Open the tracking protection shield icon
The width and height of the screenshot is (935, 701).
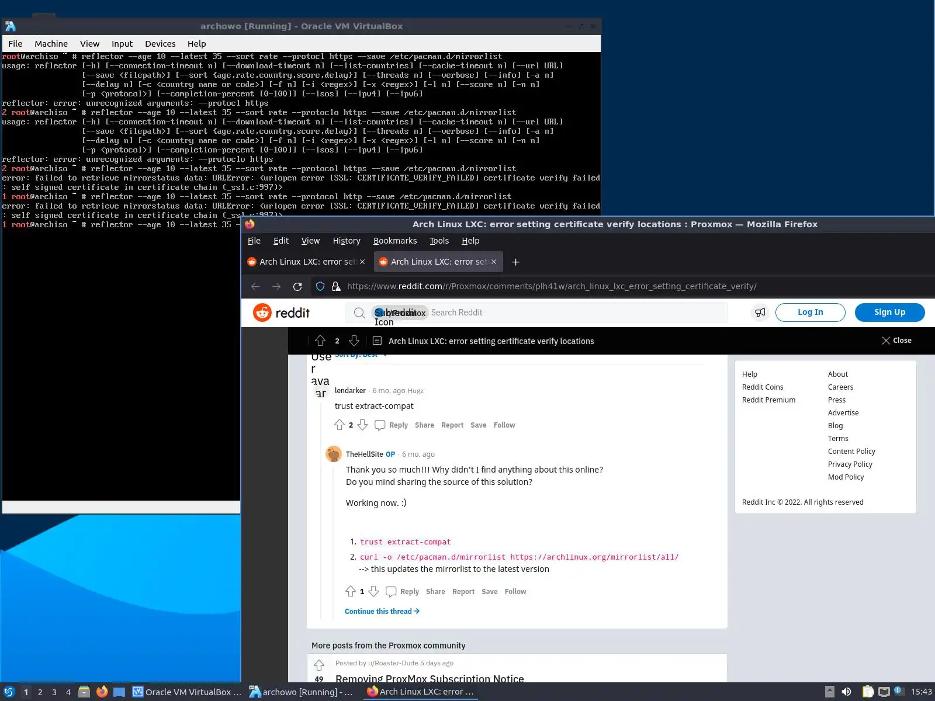(x=320, y=286)
